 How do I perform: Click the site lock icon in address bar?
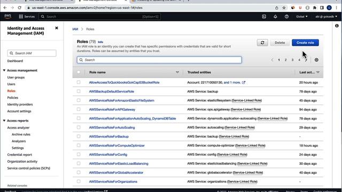[28, 8]
